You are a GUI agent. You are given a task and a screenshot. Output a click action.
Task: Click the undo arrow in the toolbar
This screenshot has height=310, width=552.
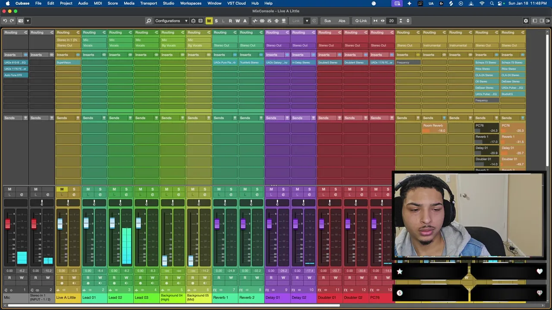pos(5,21)
